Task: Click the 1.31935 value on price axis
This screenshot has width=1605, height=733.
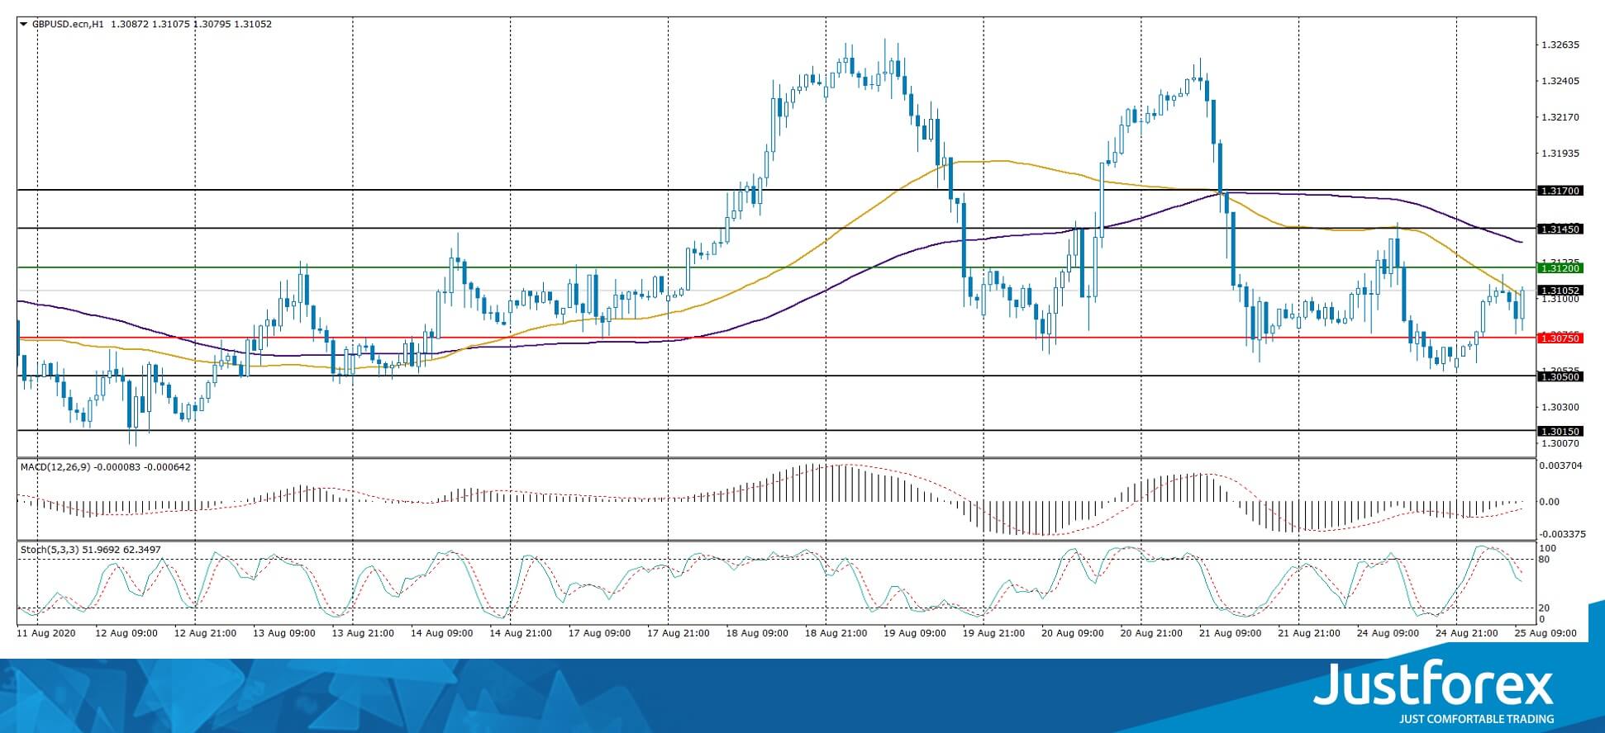Action: pyautogui.click(x=1561, y=154)
